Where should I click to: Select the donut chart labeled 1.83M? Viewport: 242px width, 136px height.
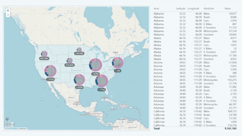pyautogui.click(x=96, y=65)
